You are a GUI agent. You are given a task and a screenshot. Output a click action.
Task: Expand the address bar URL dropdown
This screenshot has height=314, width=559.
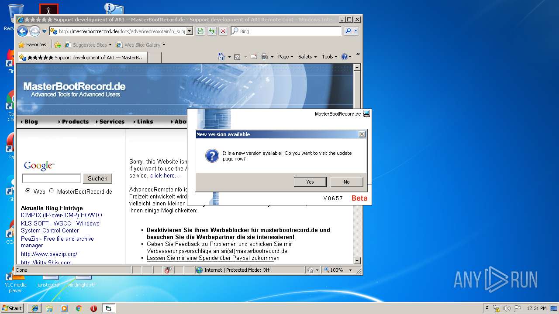pyautogui.click(x=189, y=31)
